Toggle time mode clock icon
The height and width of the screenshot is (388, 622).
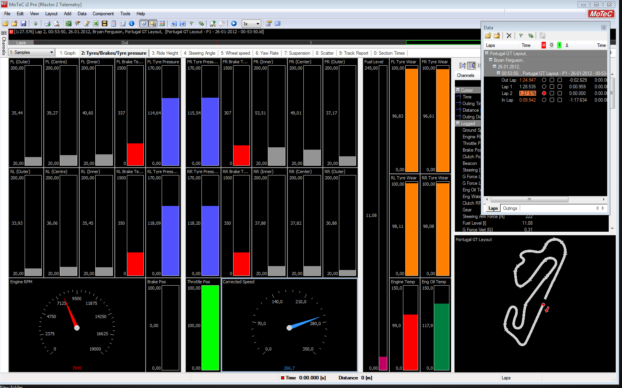point(144,23)
